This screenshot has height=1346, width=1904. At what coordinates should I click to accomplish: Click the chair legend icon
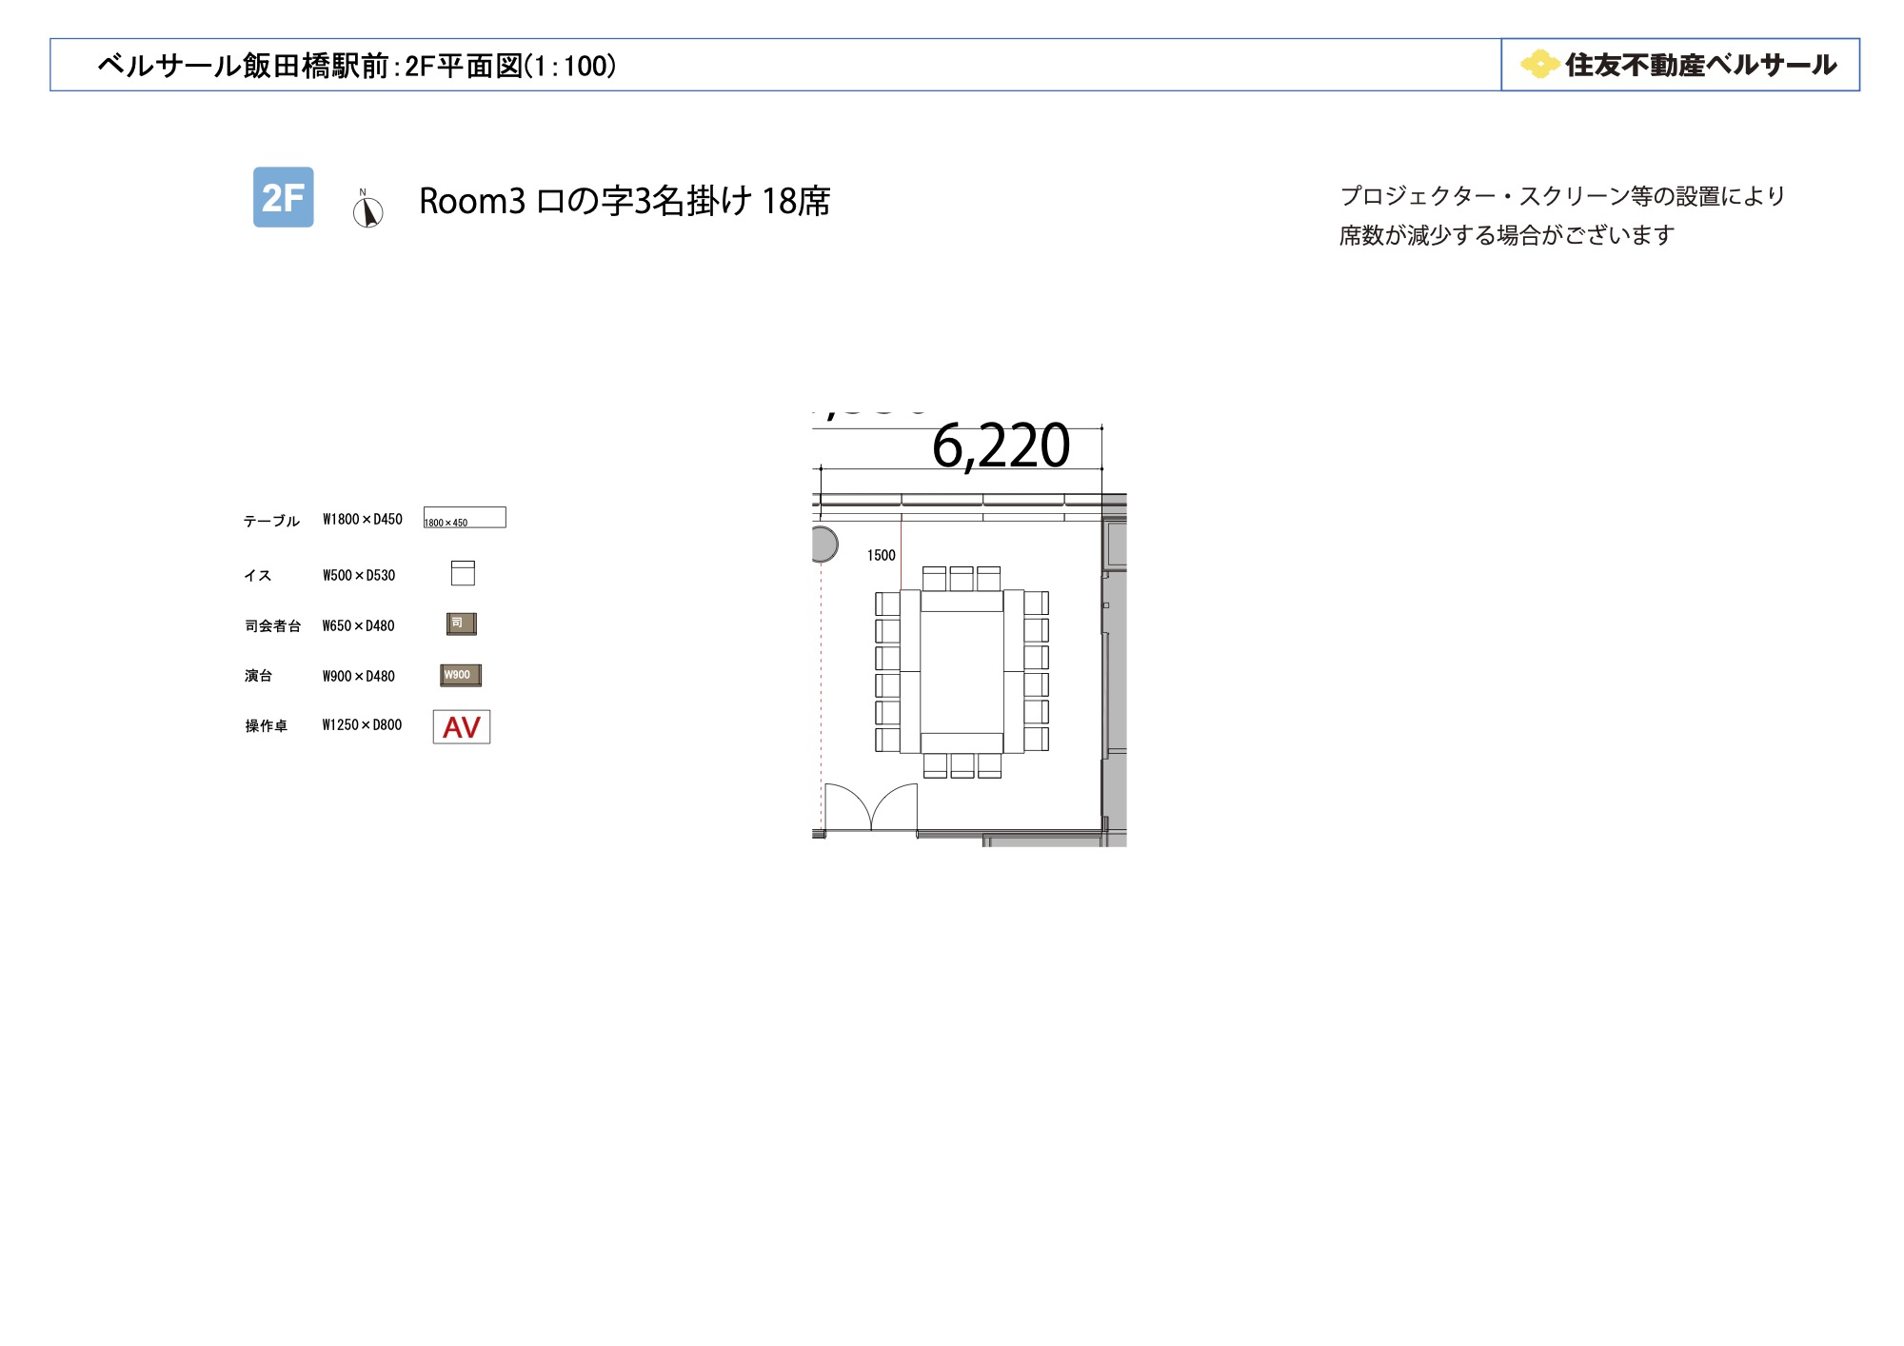[x=463, y=573]
